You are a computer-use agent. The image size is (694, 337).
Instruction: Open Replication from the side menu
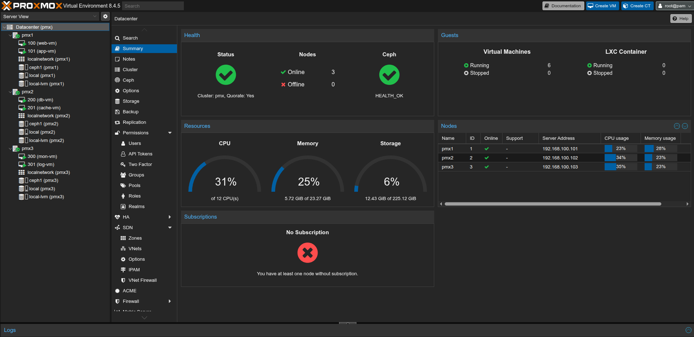[x=134, y=122]
